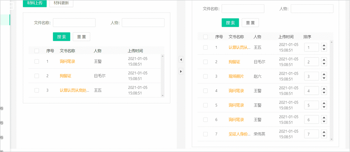Open 认罪认罚从宽处... document in left table
Screen dimensions: 350x152
point(75,90)
